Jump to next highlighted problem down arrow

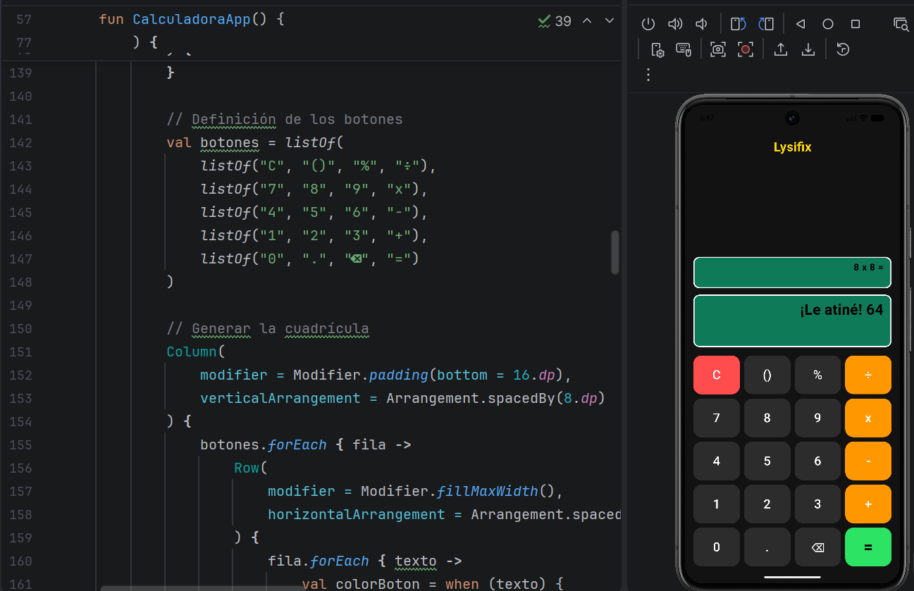point(610,21)
